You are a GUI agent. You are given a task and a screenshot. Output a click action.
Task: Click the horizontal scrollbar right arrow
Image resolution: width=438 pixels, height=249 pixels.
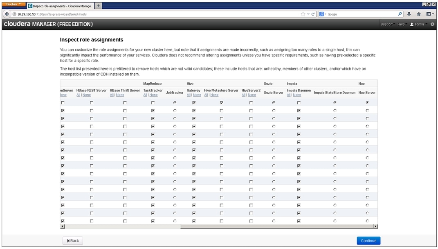coord(375,226)
